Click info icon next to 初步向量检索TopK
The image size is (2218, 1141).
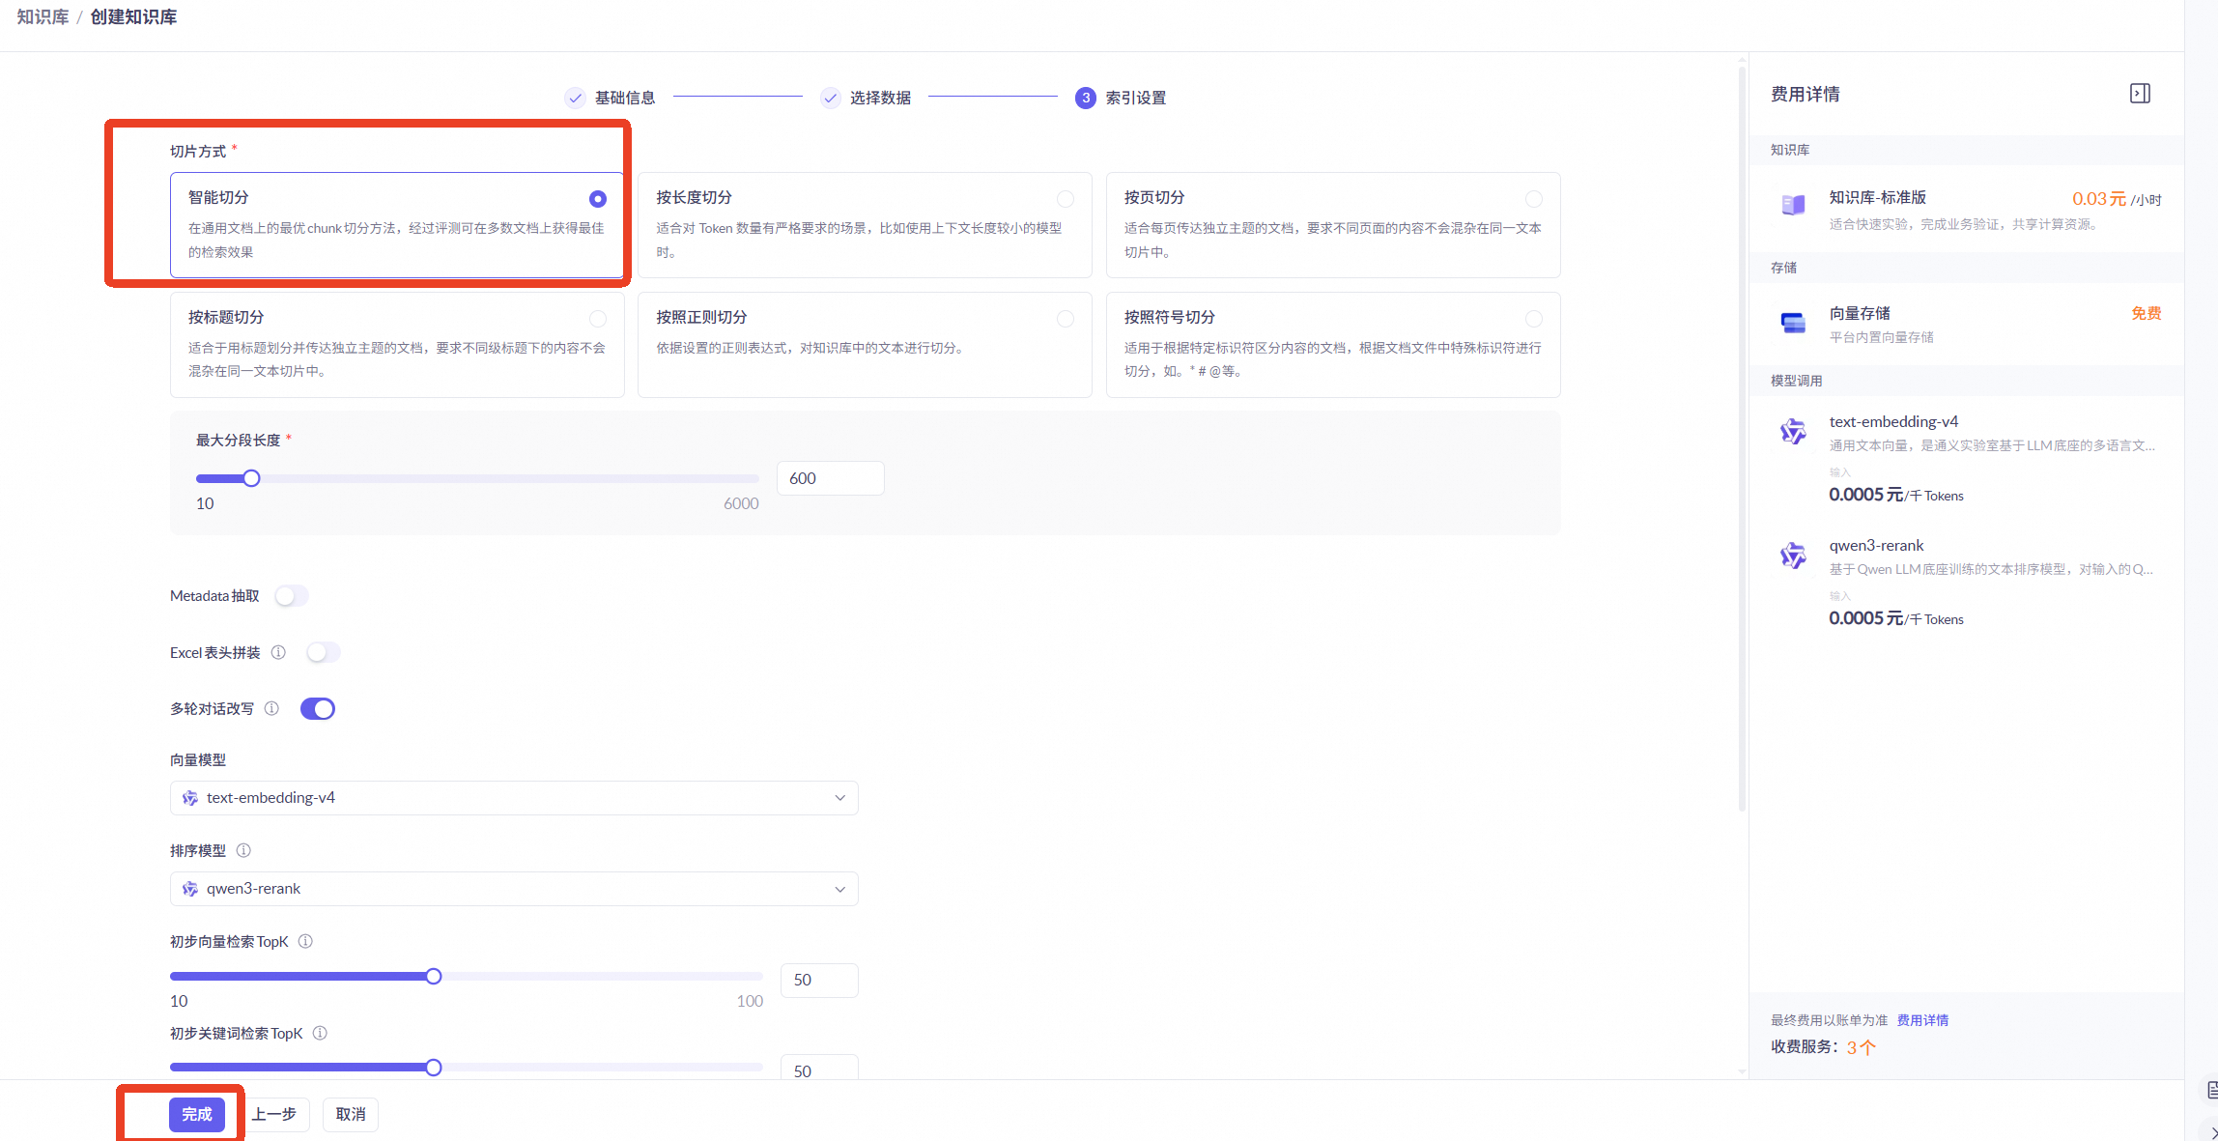click(x=305, y=941)
